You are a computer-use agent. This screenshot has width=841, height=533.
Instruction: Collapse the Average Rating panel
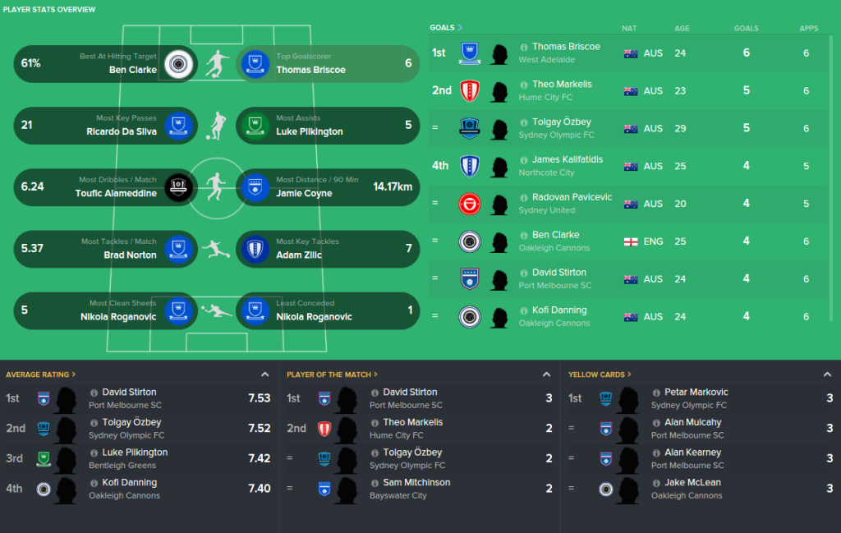264,374
